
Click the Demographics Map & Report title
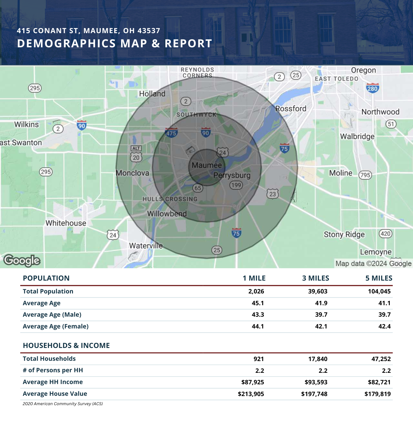point(115,44)
